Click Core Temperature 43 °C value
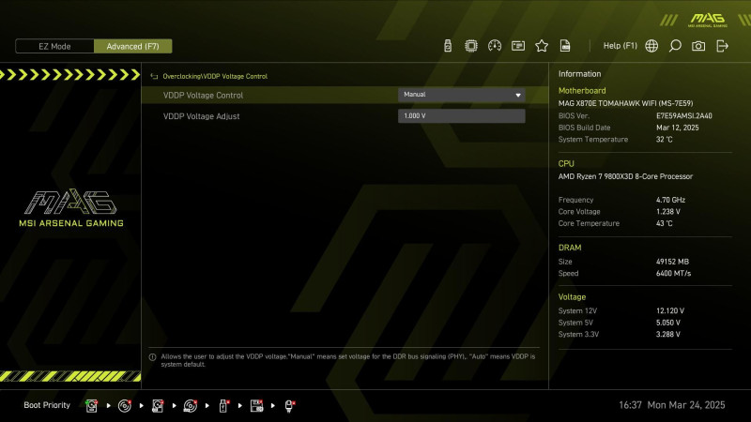 pos(665,223)
